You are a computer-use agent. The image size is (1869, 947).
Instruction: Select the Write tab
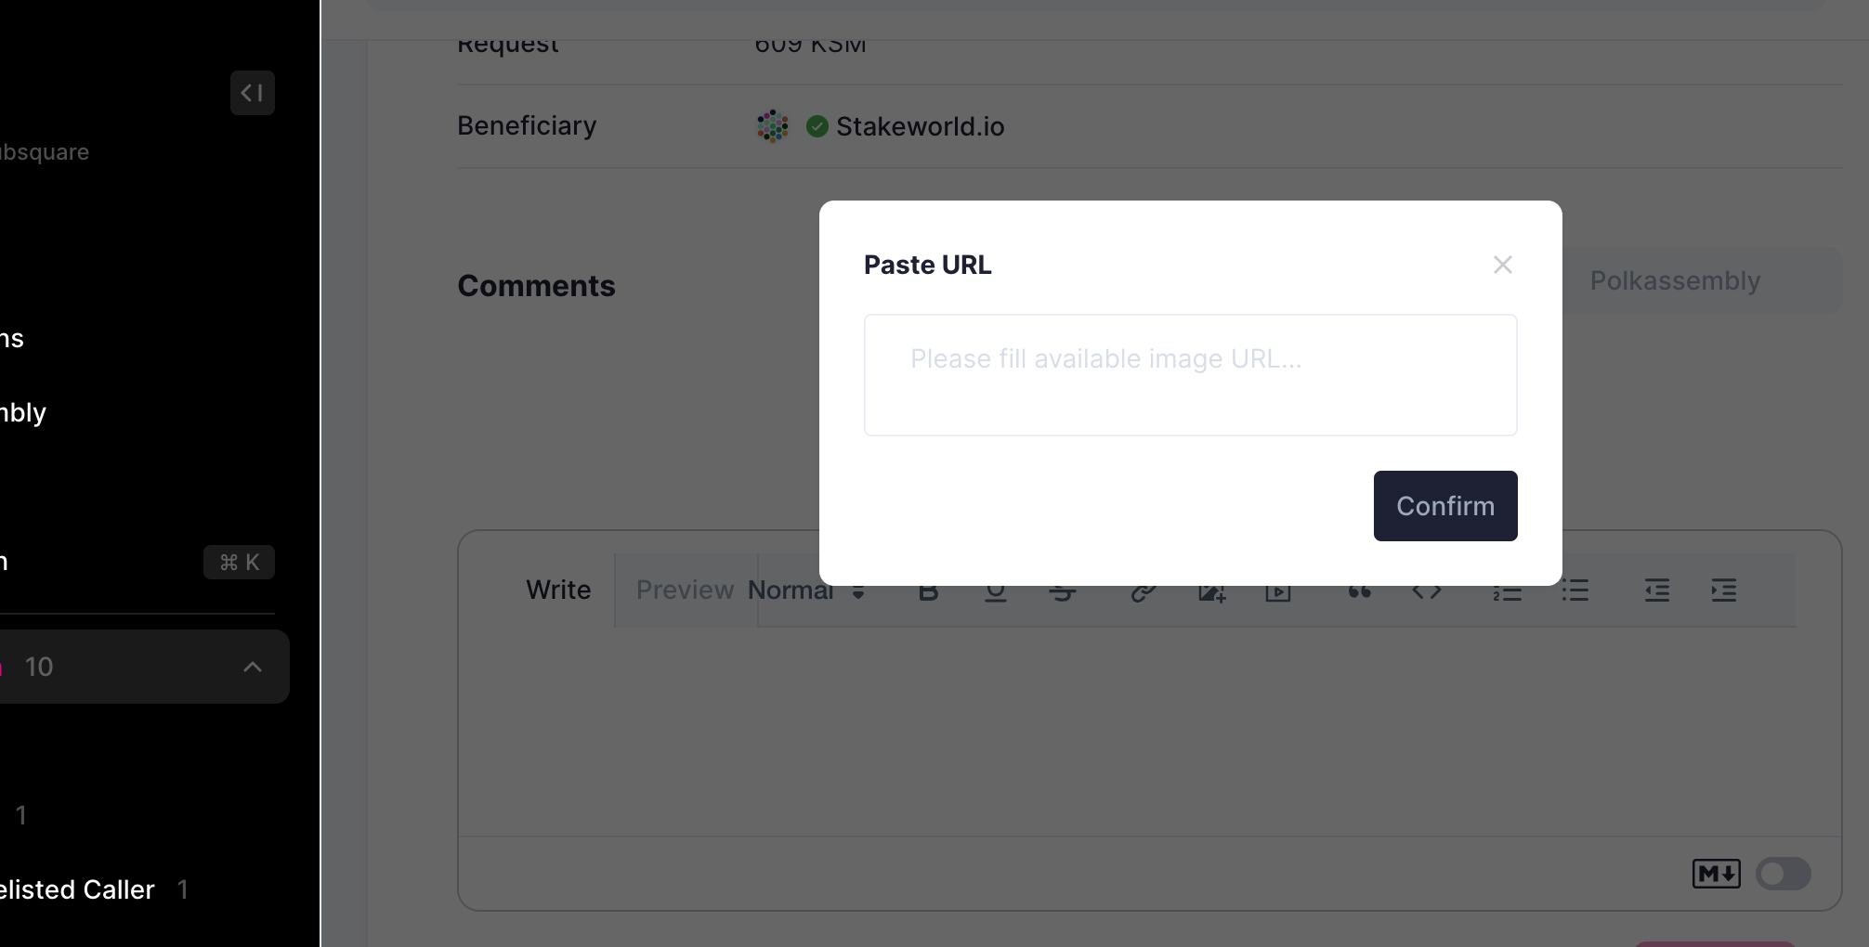[558, 590]
